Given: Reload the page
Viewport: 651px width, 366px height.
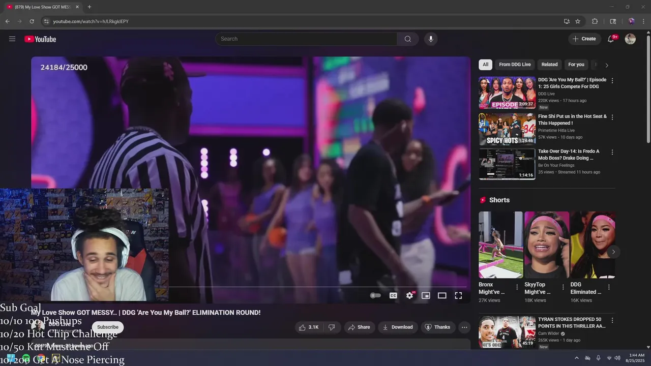Looking at the screenshot, I should tap(32, 21).
